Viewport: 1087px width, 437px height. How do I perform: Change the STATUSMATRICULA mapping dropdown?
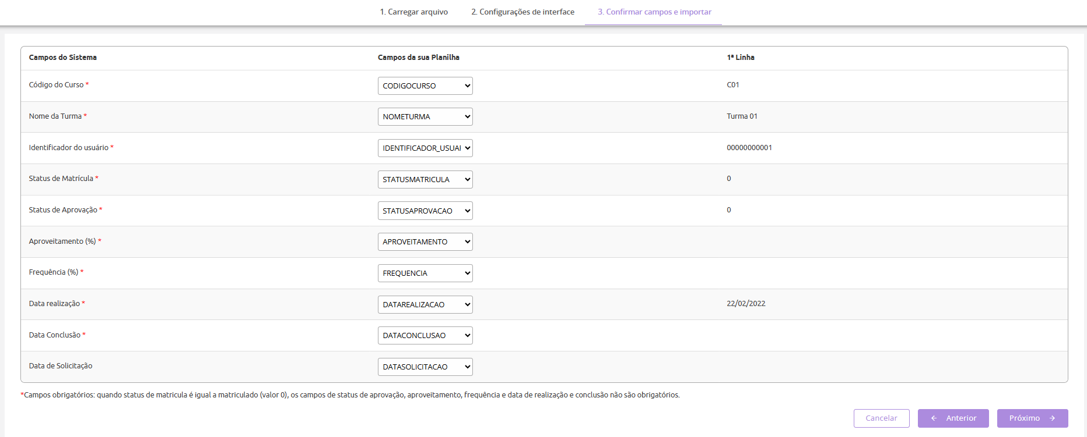tap(425, 179)
